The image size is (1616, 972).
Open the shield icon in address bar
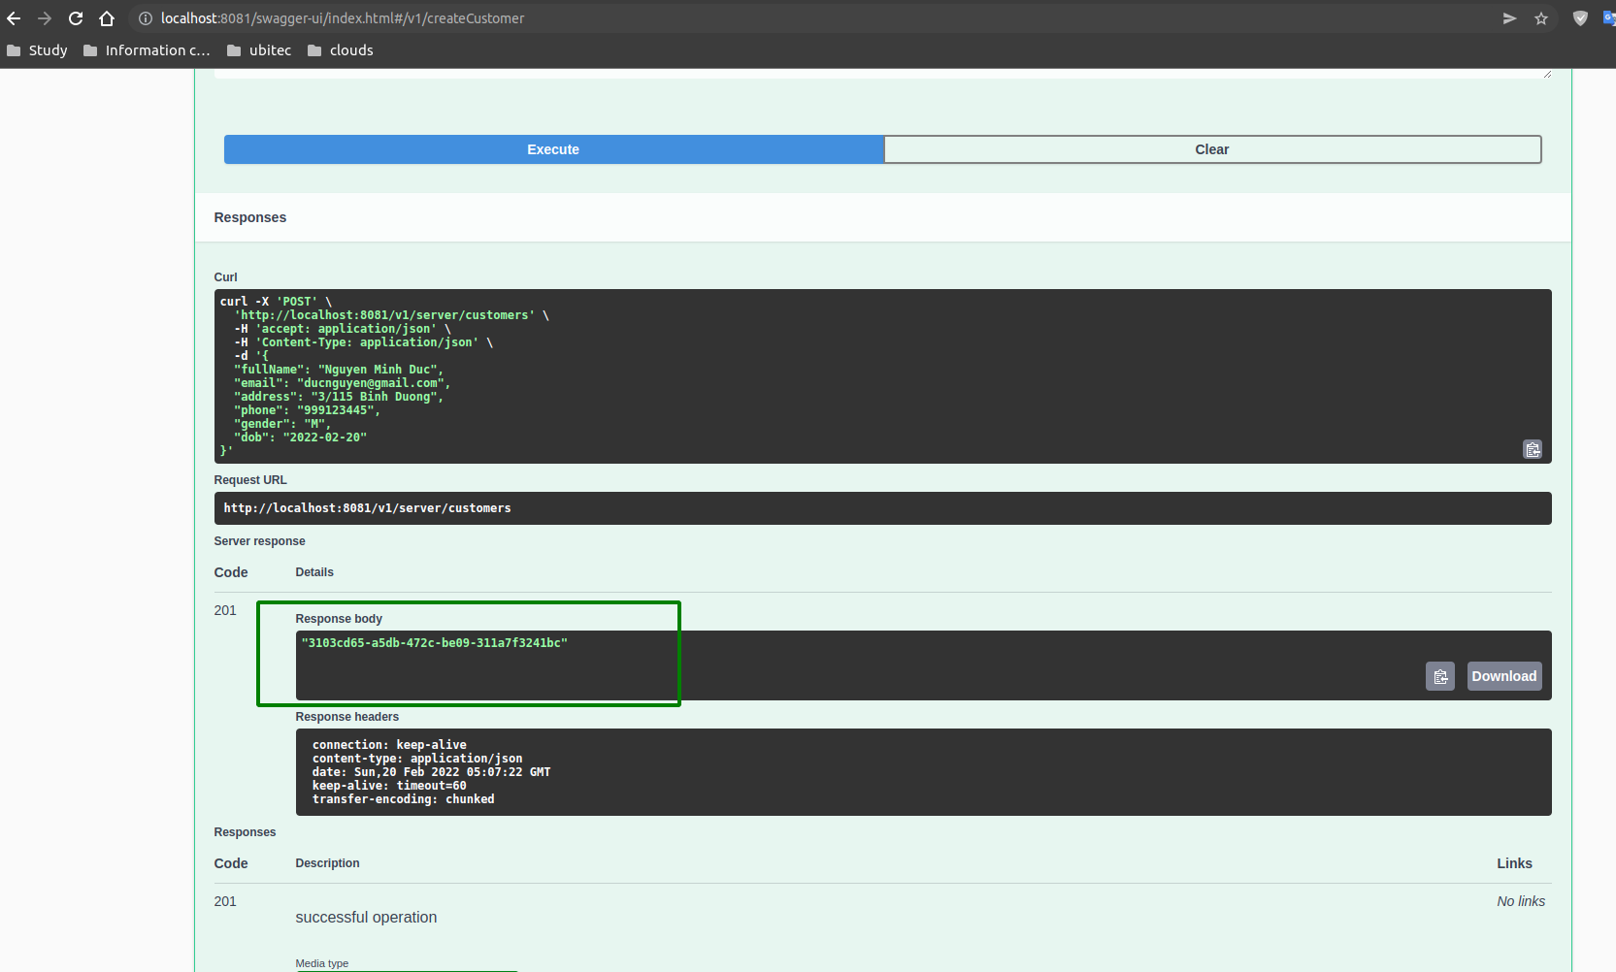[x=1580, y=18]
